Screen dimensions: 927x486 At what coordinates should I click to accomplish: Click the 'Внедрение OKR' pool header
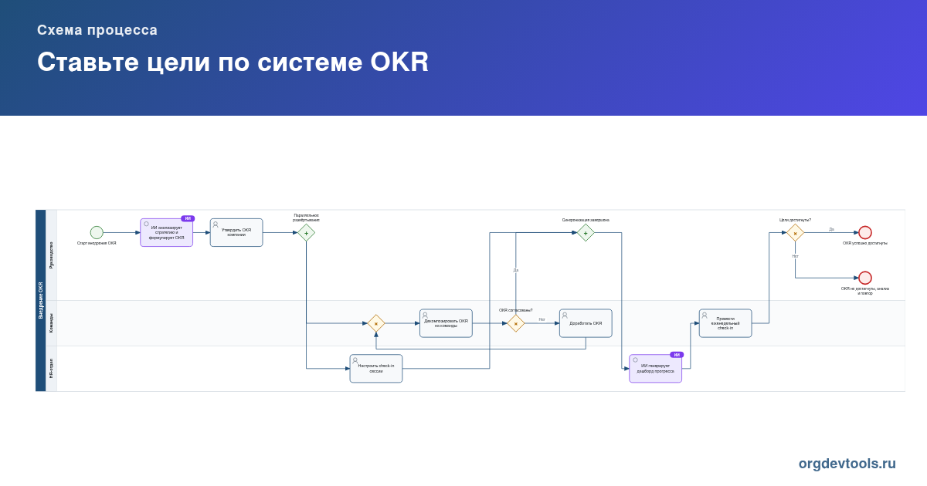pos(41,300)
